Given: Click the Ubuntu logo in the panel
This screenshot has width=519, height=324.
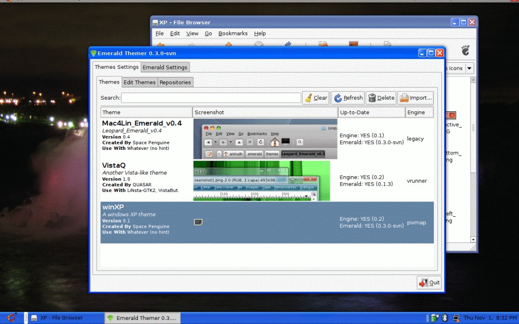Looking at the screenshot, I should coord(11,318).
